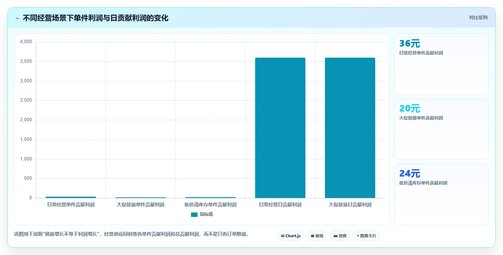Screen dimensions: 503x255
Task: Click the 4,000 y-axis tick label
Action: [x=26, y=42]
